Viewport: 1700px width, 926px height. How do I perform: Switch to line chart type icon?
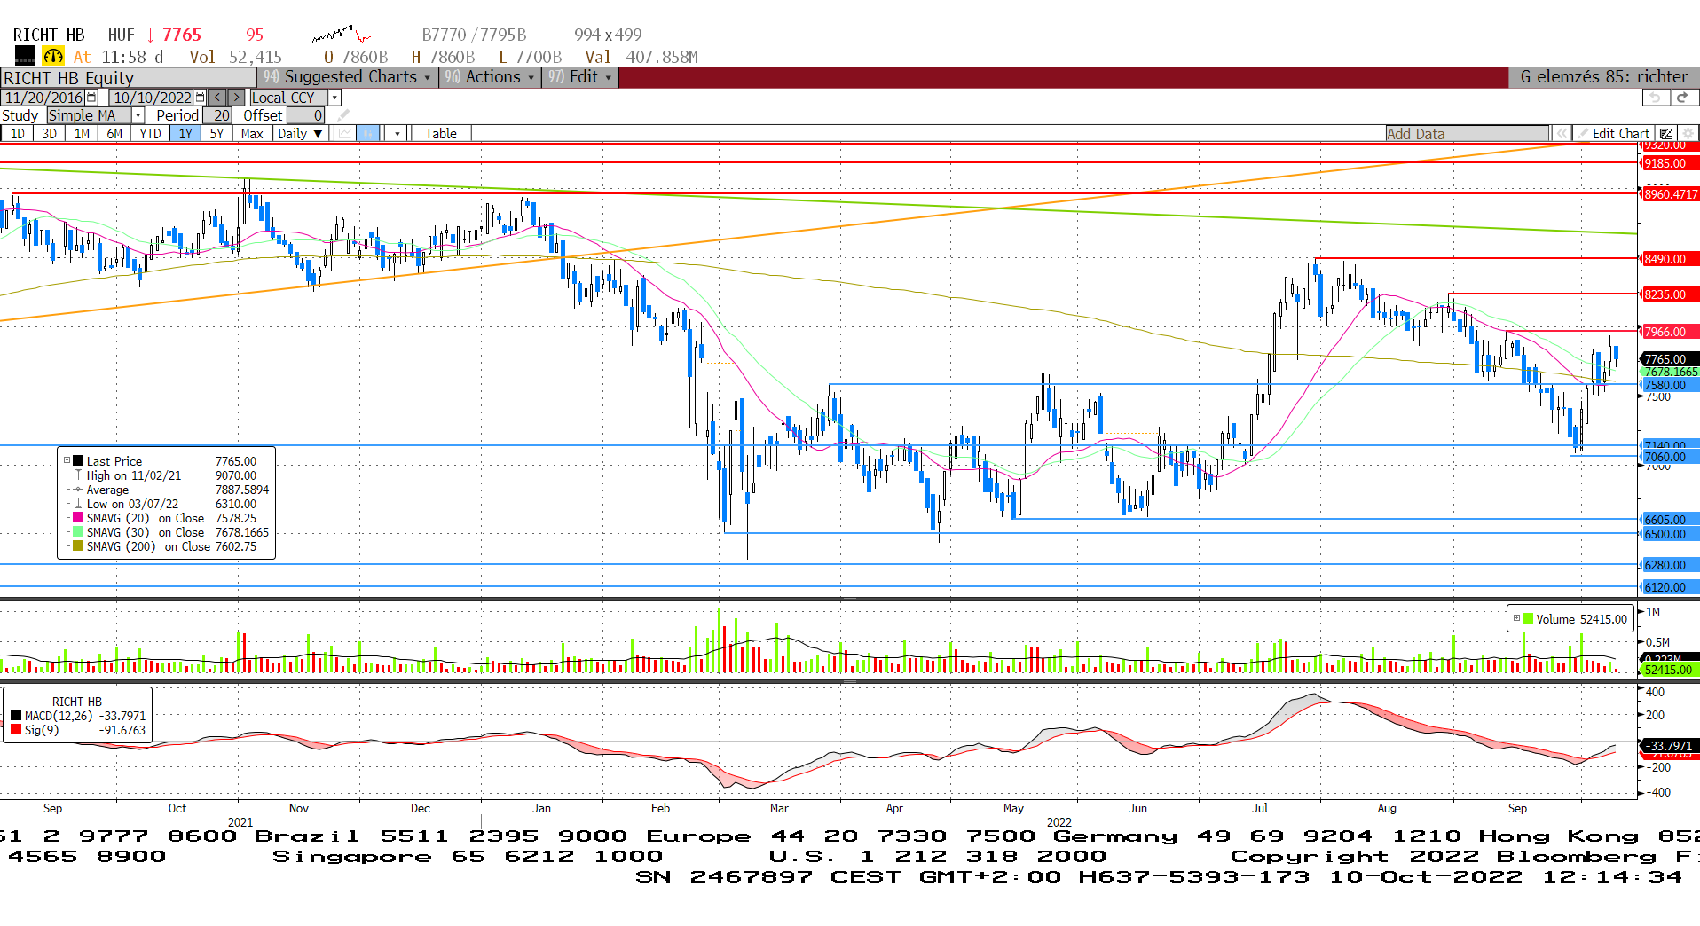[x=345, y=134]
